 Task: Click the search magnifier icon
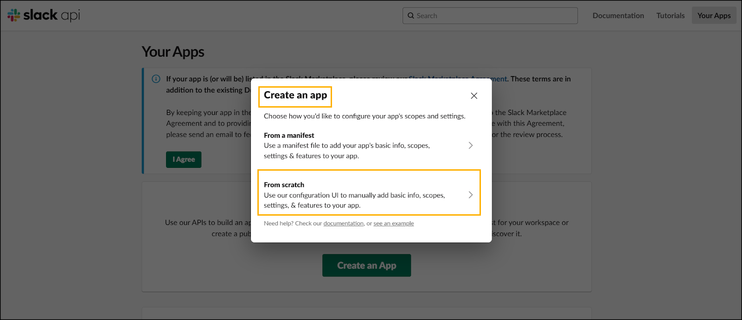point(411,16)
